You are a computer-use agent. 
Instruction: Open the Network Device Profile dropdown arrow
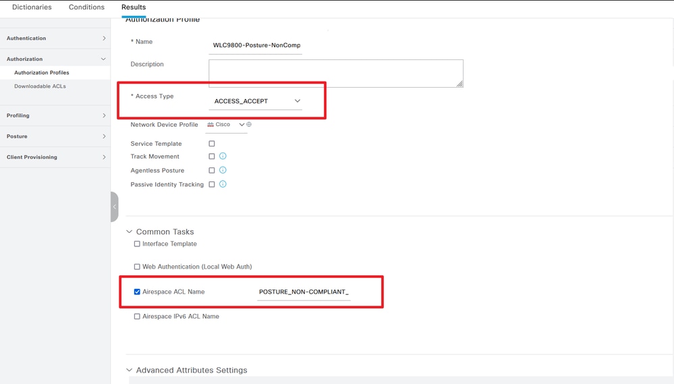[242, 124]
